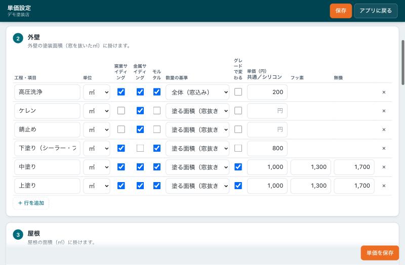This screenshot has width=405, height=265.
Task: Click the 無機 column header
Action: click(338, 78)
